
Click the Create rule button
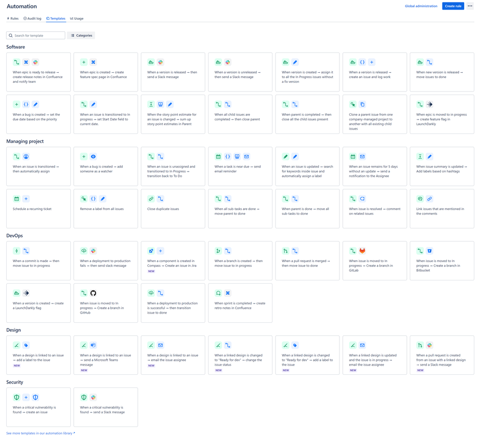tap(453, 6)
